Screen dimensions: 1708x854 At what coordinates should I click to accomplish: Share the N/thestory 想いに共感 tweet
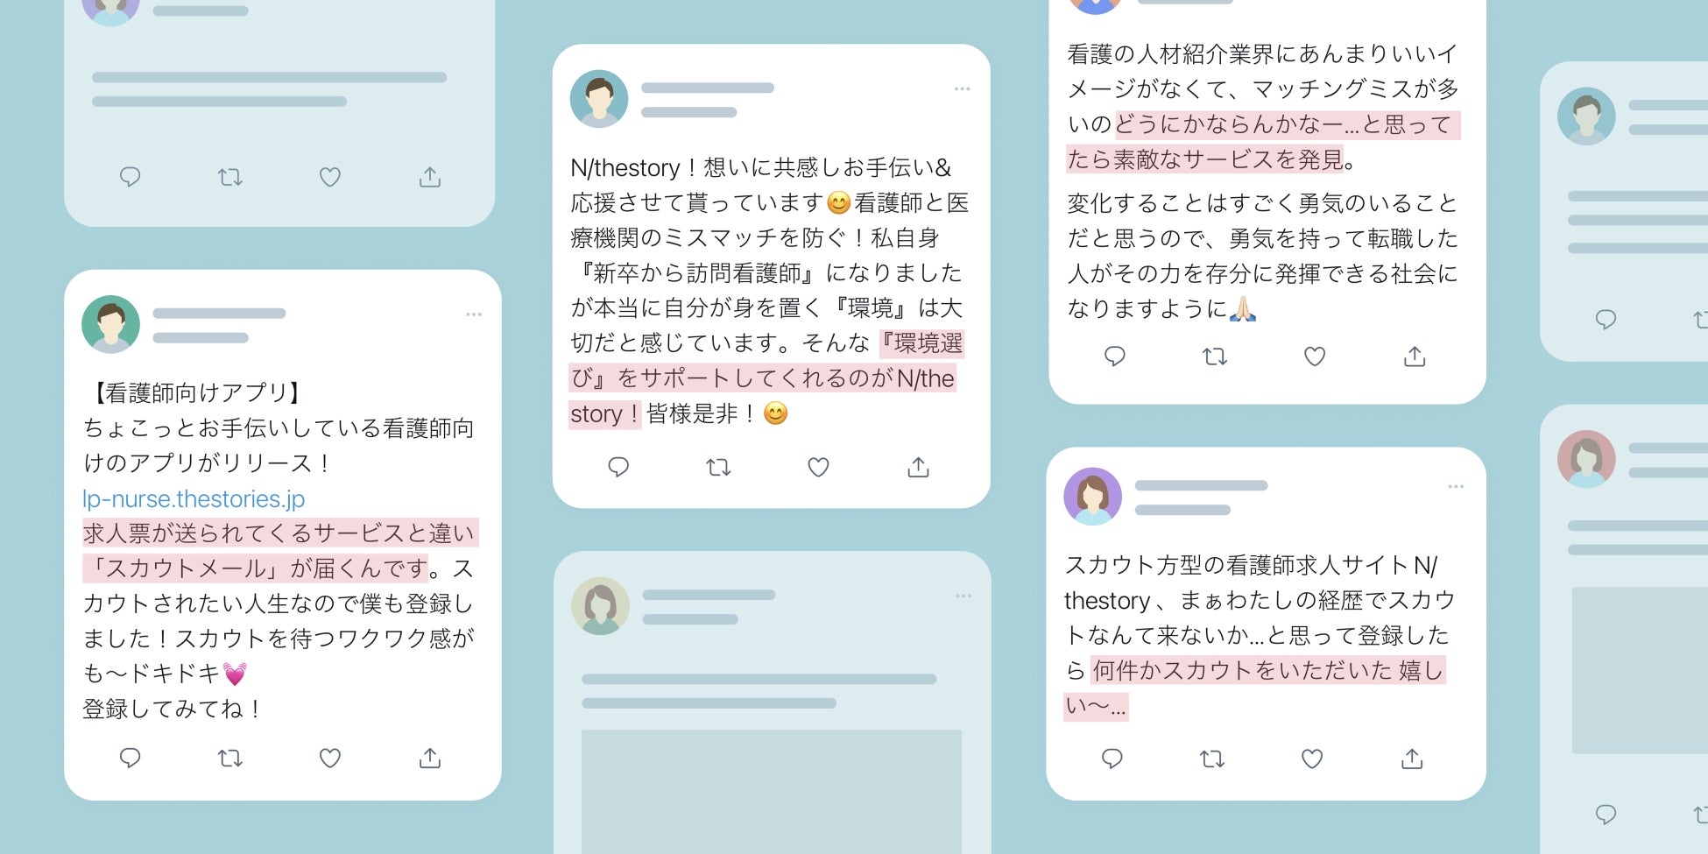[918, 467]
